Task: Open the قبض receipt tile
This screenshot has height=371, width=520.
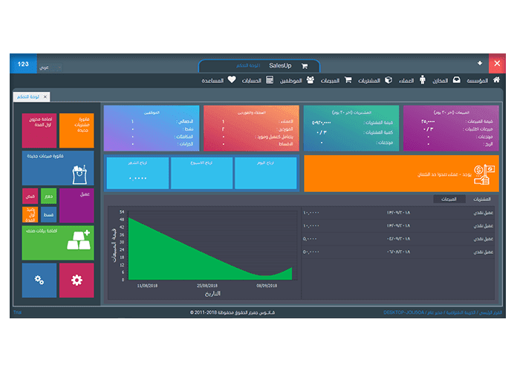Action: point(30,196)
